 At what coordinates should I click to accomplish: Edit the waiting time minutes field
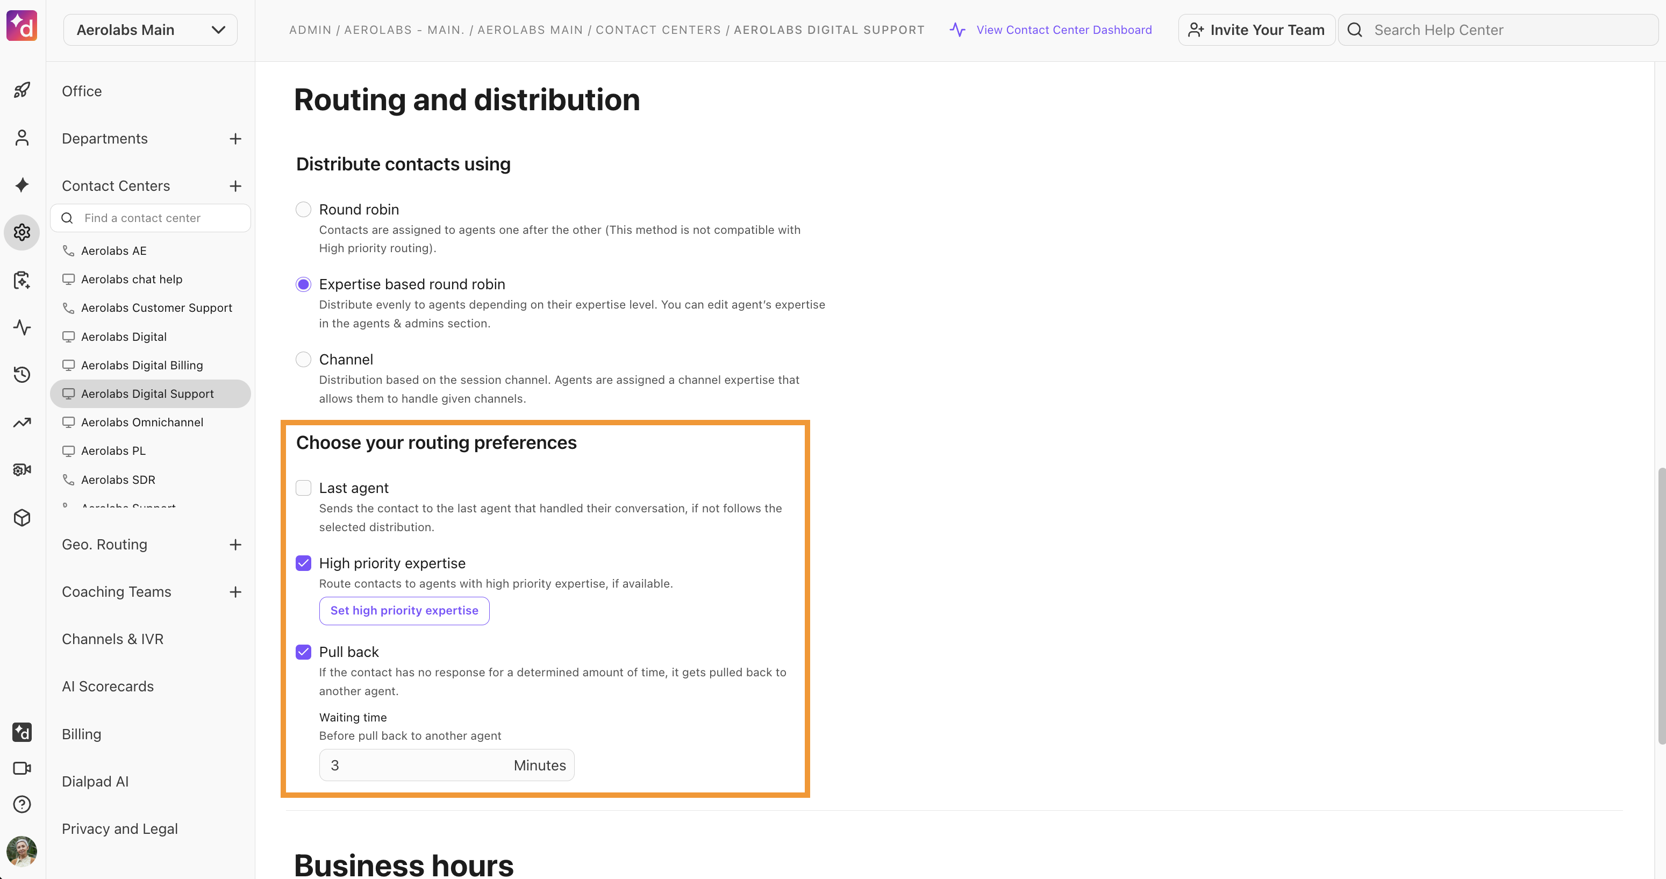tap(447, 765)
